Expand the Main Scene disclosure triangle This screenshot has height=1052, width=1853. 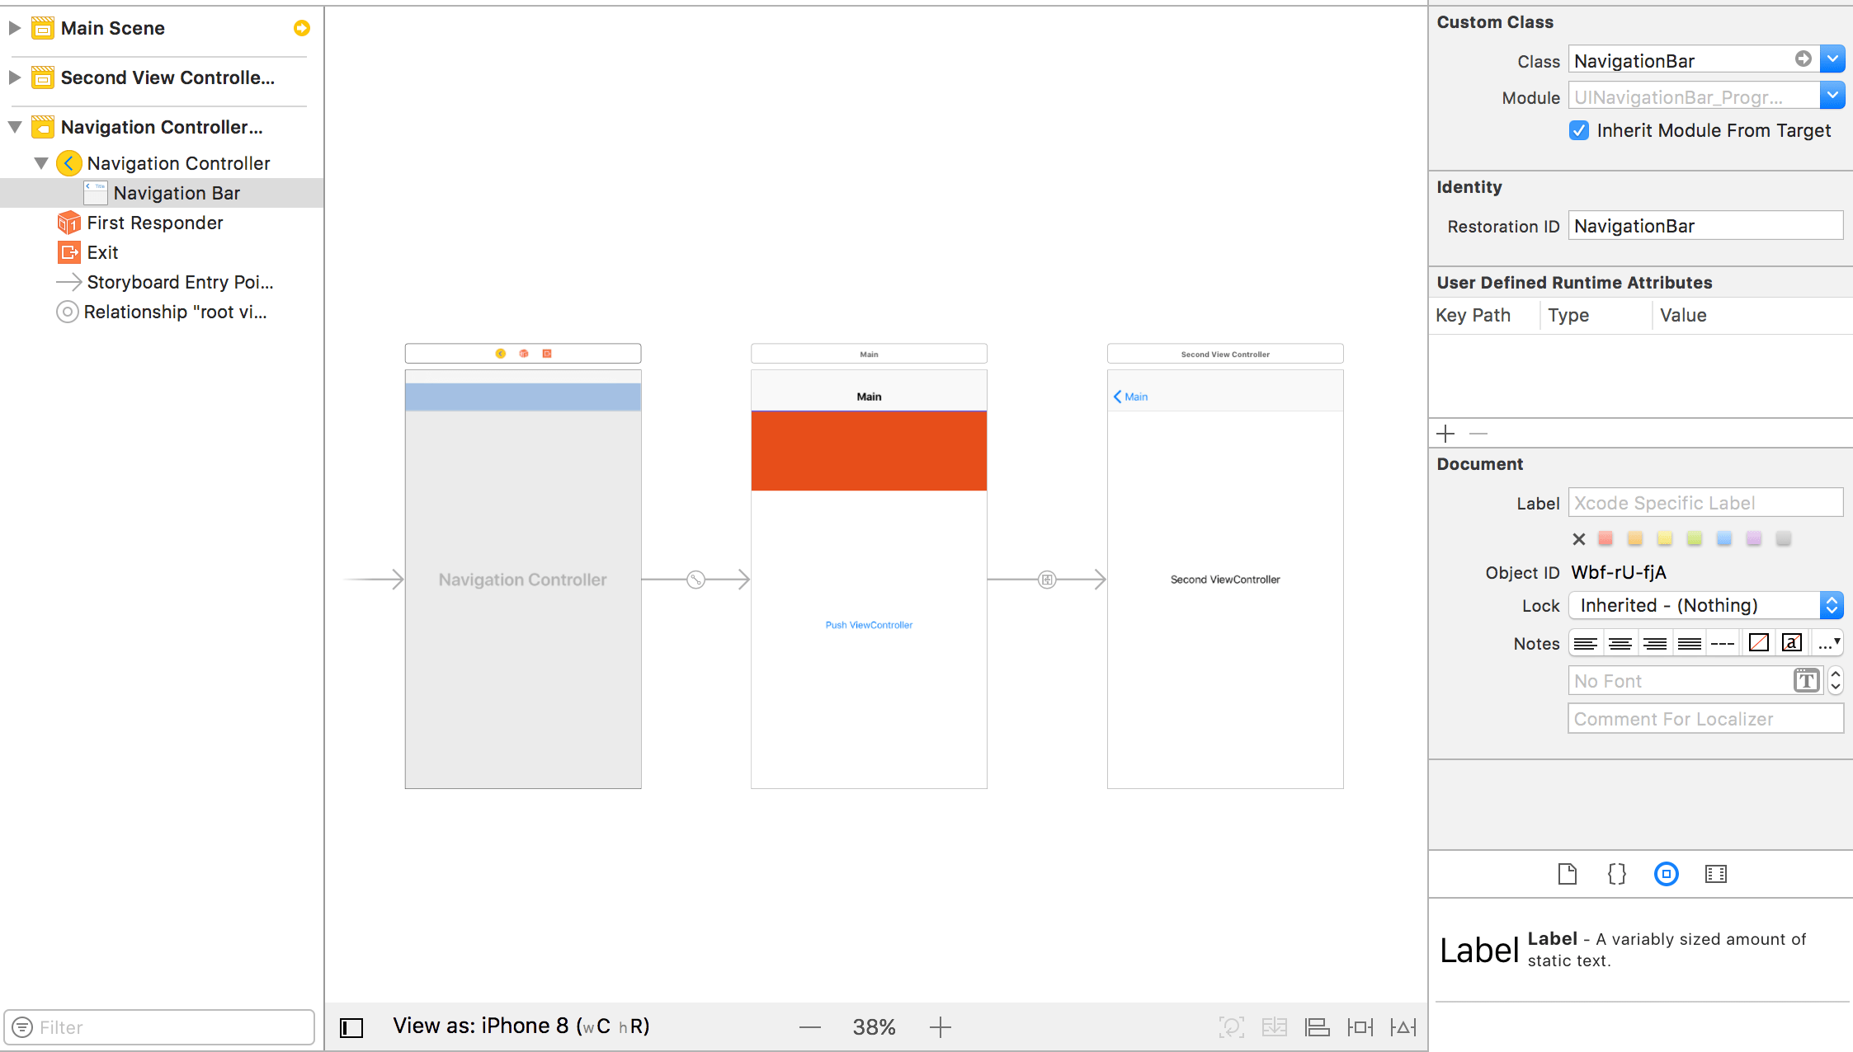pos(15,28)
